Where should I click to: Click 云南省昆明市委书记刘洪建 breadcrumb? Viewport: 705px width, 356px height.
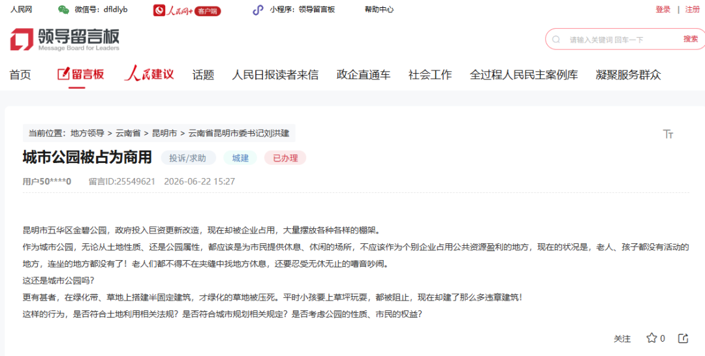click(239, 133)
